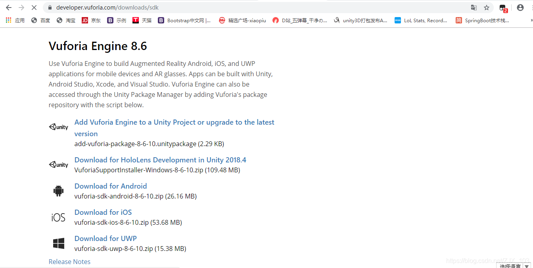Open the 应用 apps shortcut in the bookmarks bar

click(15, 20)
